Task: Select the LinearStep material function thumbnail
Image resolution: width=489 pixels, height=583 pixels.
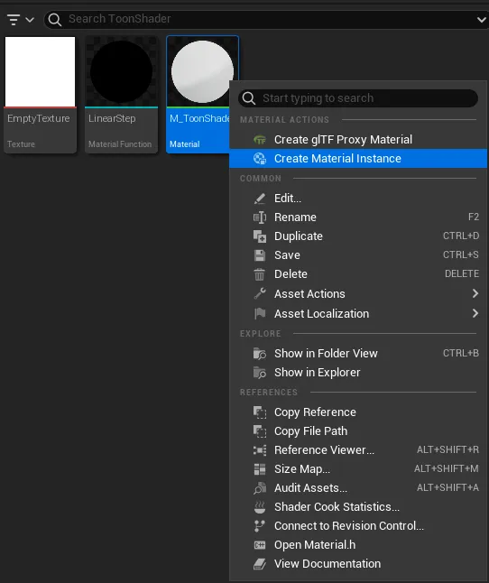Action: 121,71
